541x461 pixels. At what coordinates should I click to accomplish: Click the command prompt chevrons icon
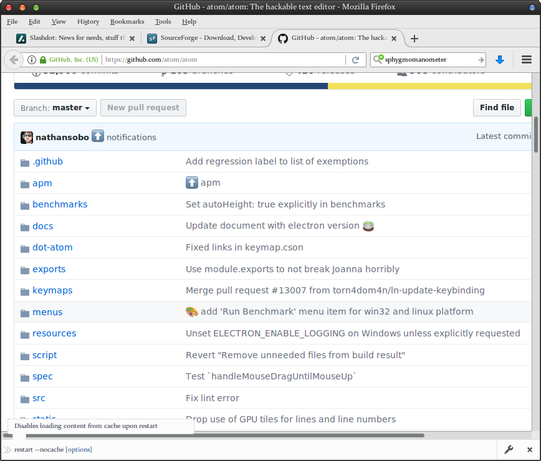tap(7, 450)
